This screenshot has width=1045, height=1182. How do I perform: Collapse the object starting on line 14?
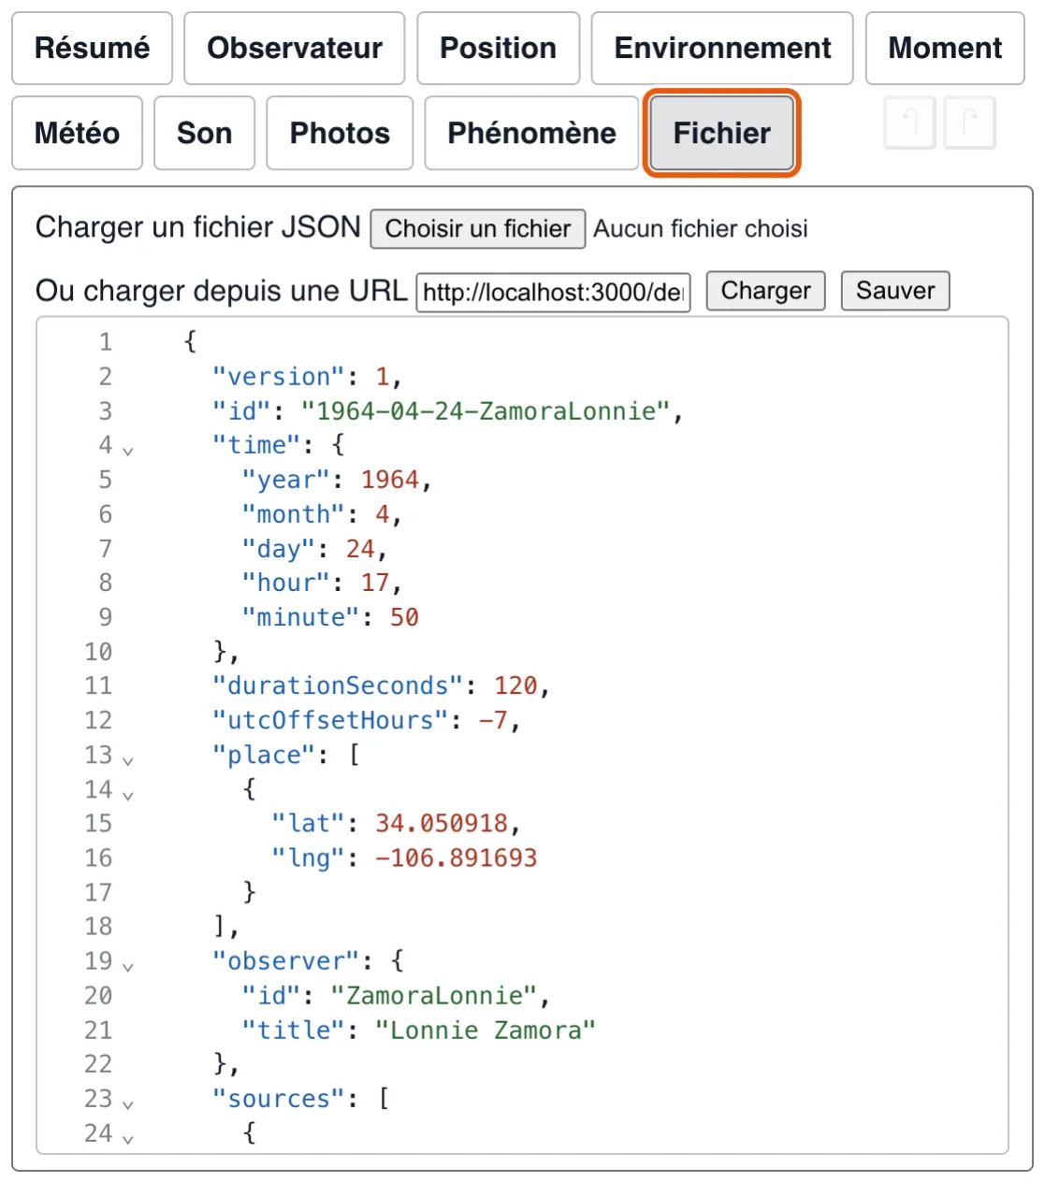pos(128,794)
